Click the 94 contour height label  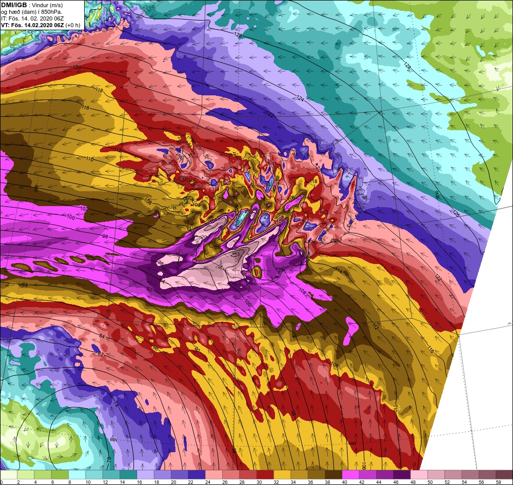[x=163, y=281]
